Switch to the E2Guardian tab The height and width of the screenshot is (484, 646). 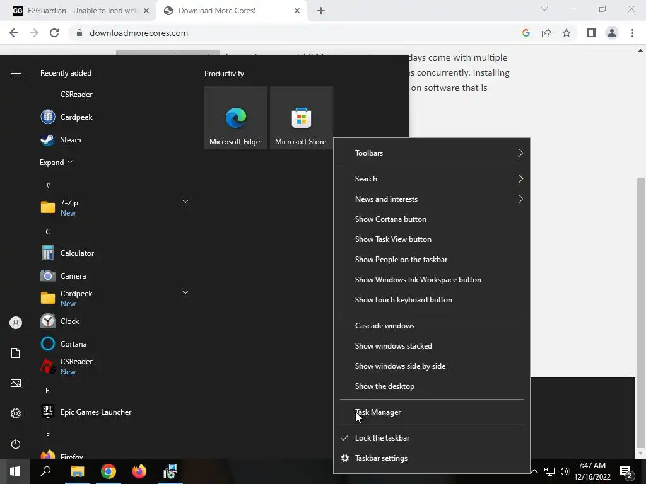pyautogui.click(x=78, y=11)
